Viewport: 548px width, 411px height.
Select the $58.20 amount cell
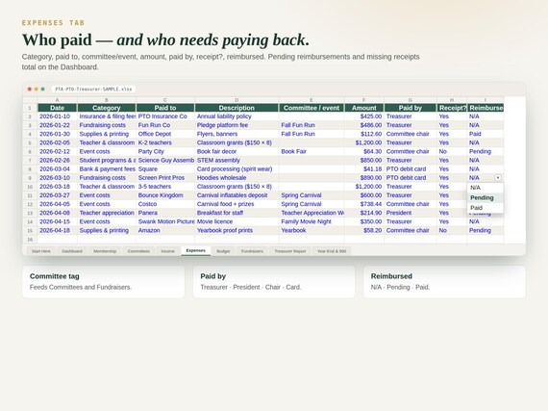click(x=363, y=230)
